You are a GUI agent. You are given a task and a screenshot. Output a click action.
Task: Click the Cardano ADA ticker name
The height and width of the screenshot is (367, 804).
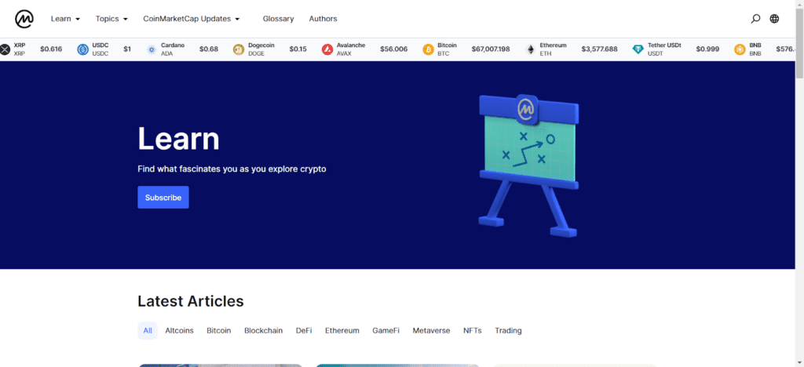coord(172,49)
